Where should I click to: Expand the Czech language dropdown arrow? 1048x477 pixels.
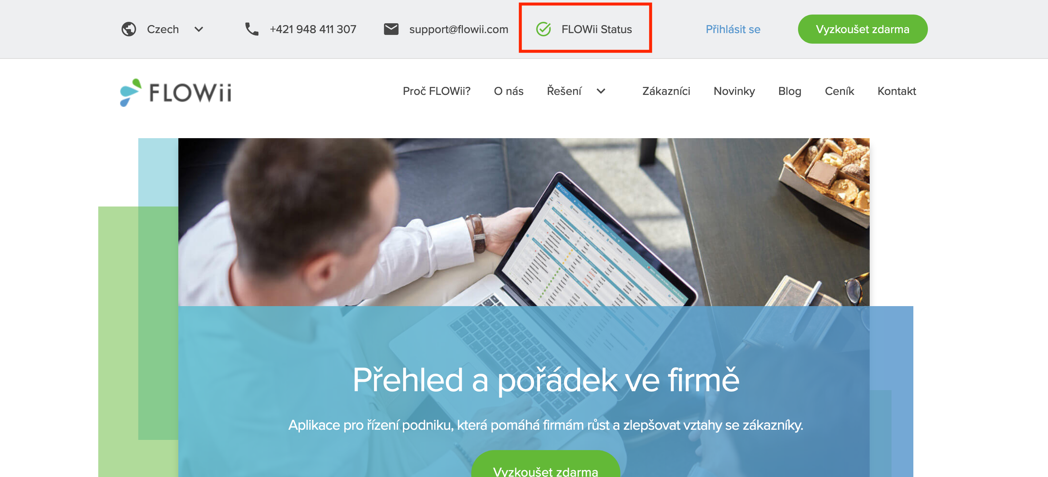(x=199, y=29)
